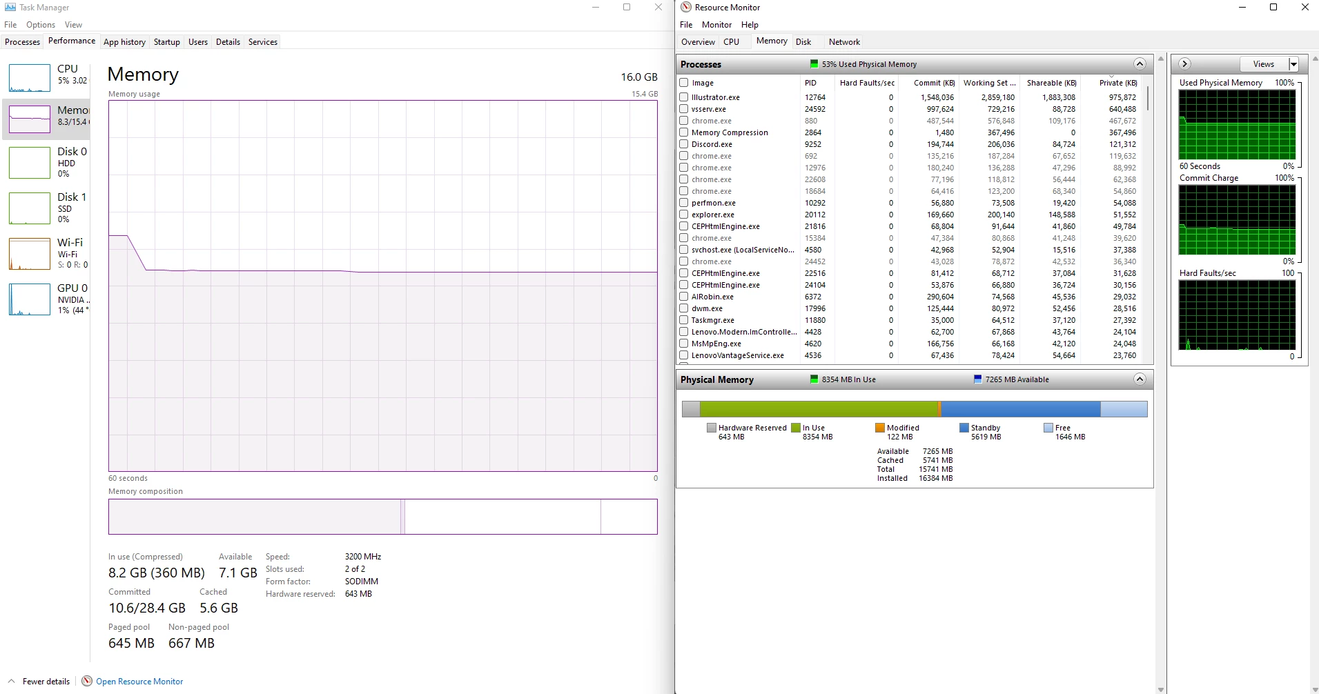Switch to Details tab in Task Manager
The height and width of the screenshot is (694, 1319).
click(228, 42)
